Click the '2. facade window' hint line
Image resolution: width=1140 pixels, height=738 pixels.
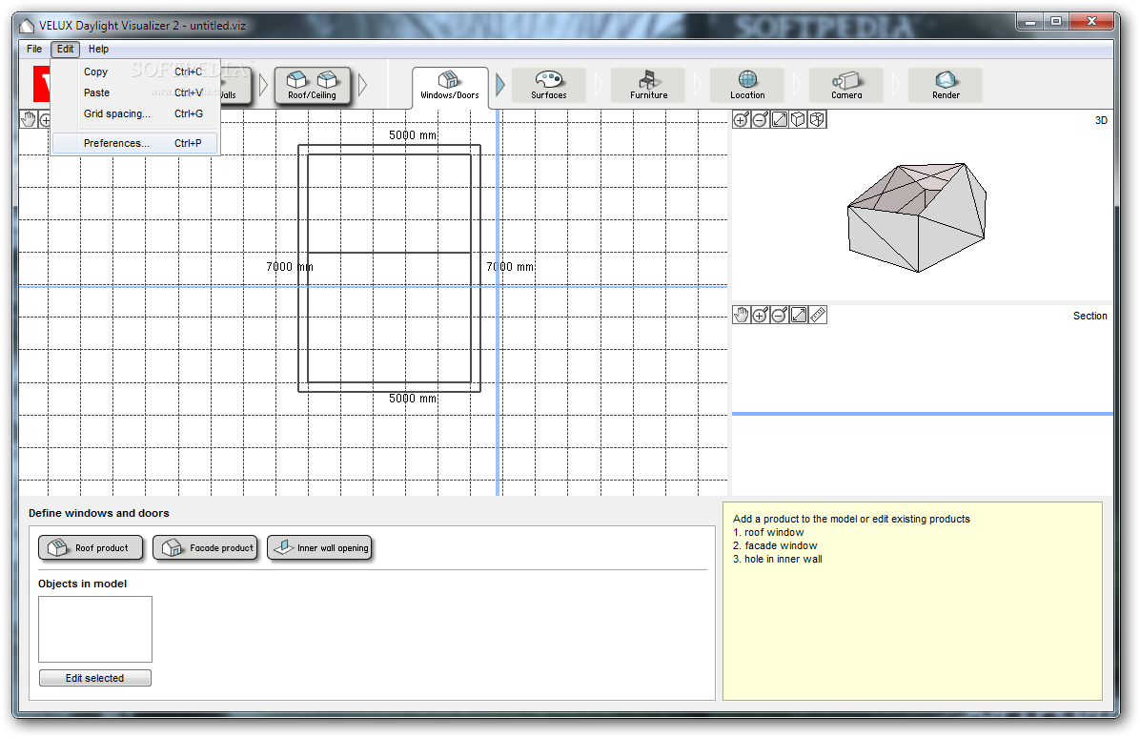pos(775,545)
